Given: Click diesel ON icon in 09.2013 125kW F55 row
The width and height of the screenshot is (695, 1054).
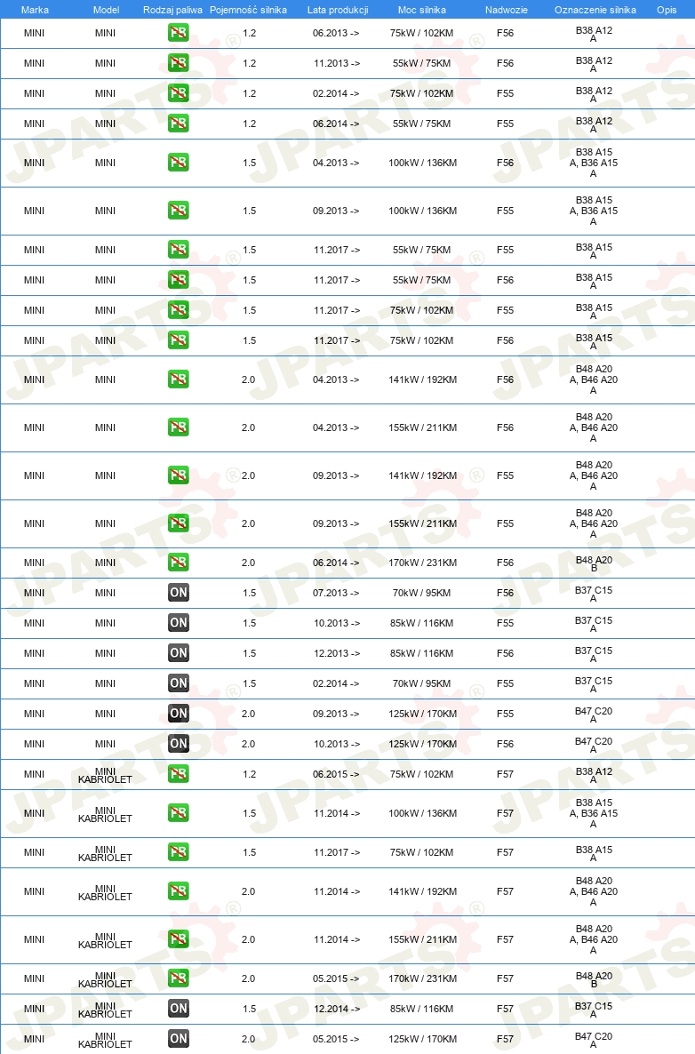Looking at the screenshot, I should [x=178, y=714].
